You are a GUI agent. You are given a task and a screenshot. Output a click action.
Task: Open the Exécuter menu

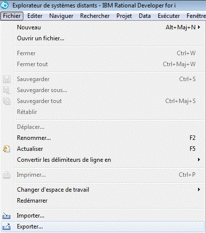(169, 16)
